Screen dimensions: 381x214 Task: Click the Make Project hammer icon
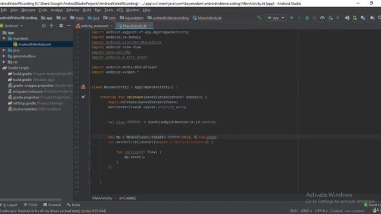point(259,18)
